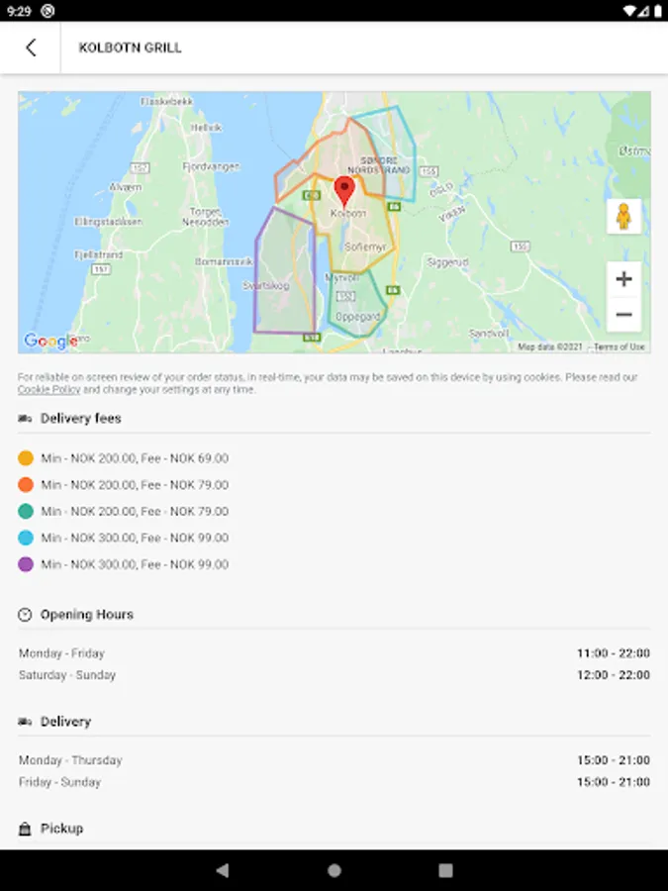The height and width of the screenshot is (891, 668).
Task: Open Street View pegman on map
Action: (623, 217)
